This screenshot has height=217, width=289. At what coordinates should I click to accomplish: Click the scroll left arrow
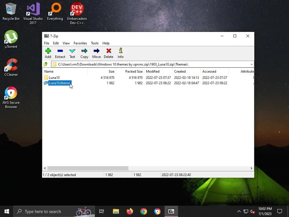tap(45, 168)
